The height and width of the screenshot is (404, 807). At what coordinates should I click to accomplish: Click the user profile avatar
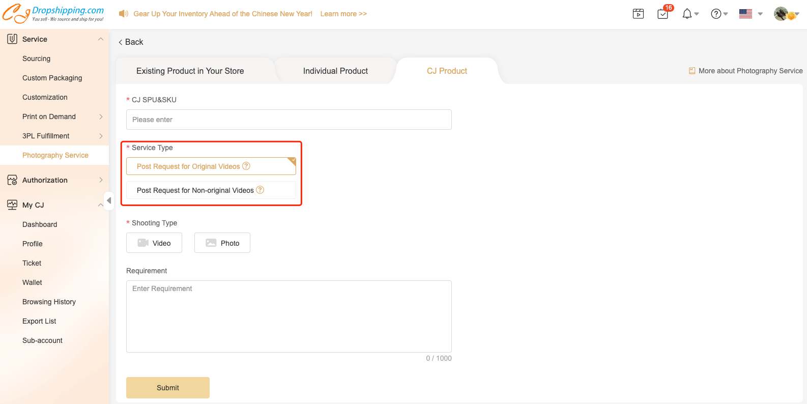781,14
